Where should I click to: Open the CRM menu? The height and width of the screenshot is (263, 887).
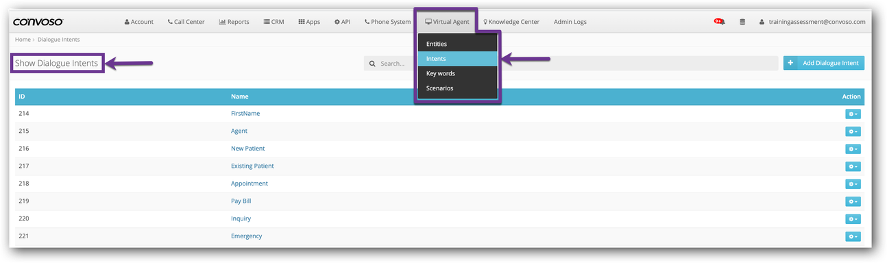pyautogui.click(x=274, y=22)
